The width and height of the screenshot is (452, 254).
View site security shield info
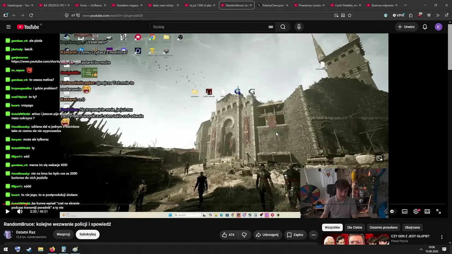tap(66, 16)
